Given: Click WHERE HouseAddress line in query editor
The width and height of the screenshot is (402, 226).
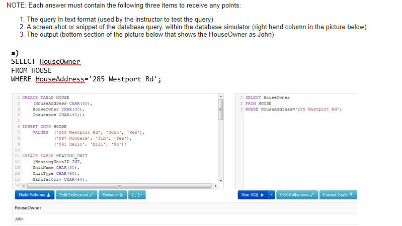Looking at the screenshot, I should point(293,109).
